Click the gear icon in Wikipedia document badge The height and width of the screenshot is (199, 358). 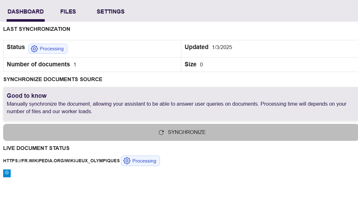coord(127,161)
